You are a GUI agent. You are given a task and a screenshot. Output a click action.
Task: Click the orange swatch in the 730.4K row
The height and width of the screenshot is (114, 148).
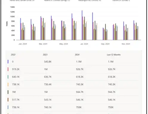tap(8, 84)
